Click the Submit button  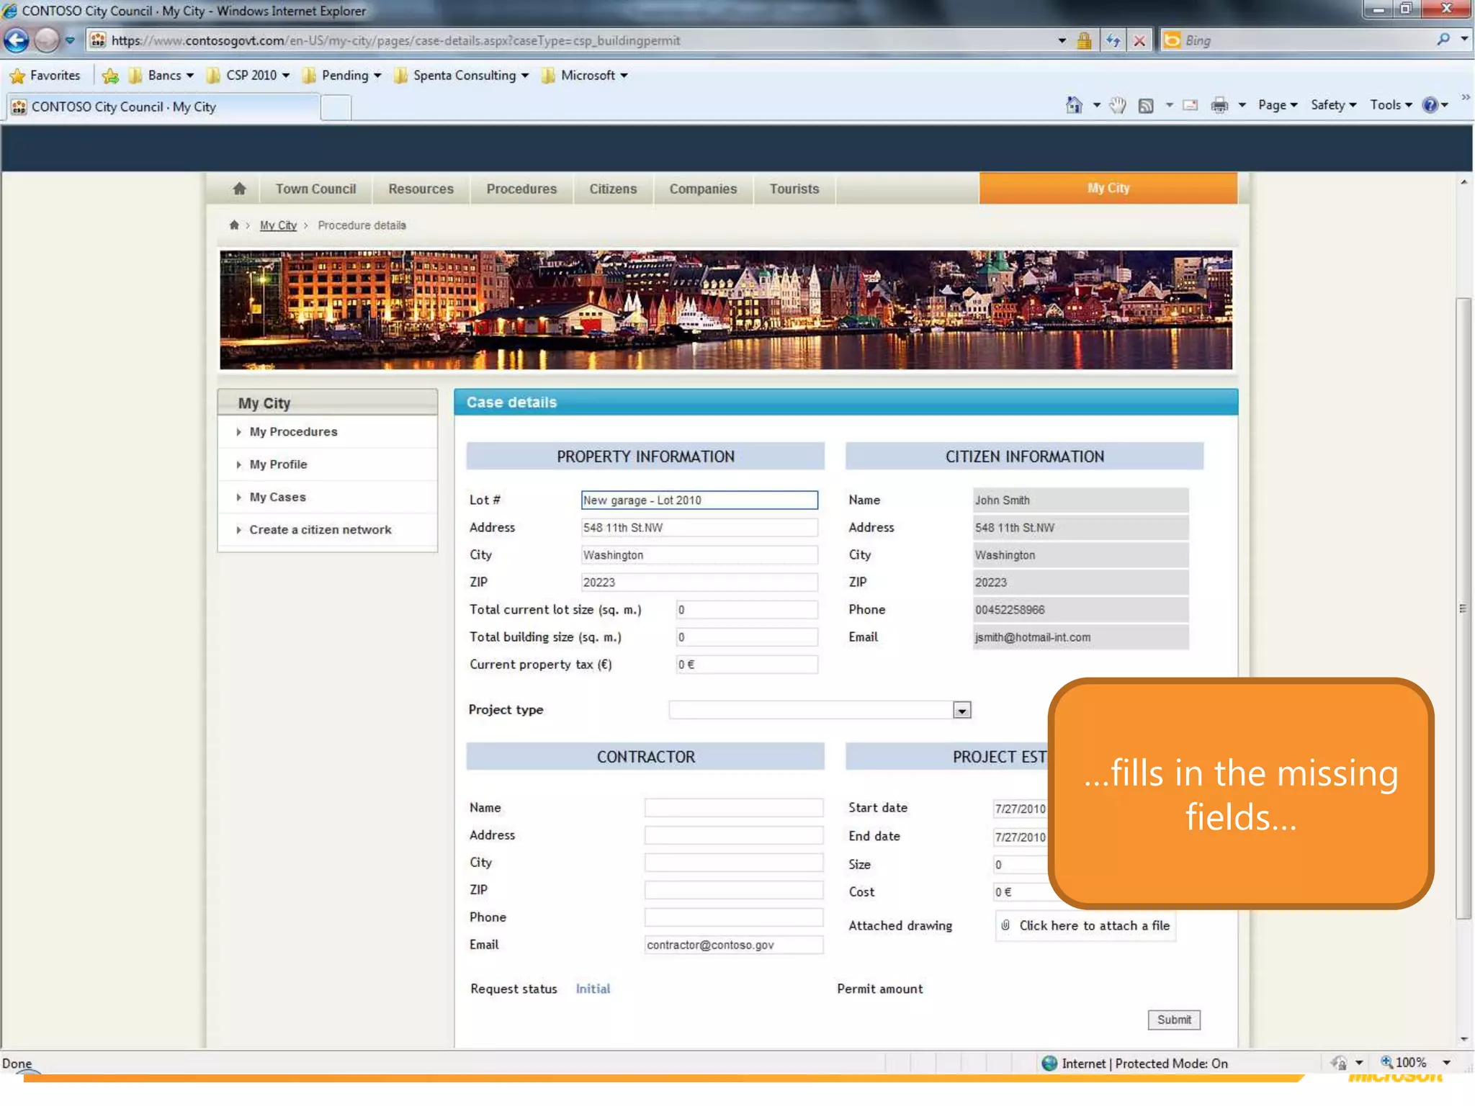(1173, 1020)
